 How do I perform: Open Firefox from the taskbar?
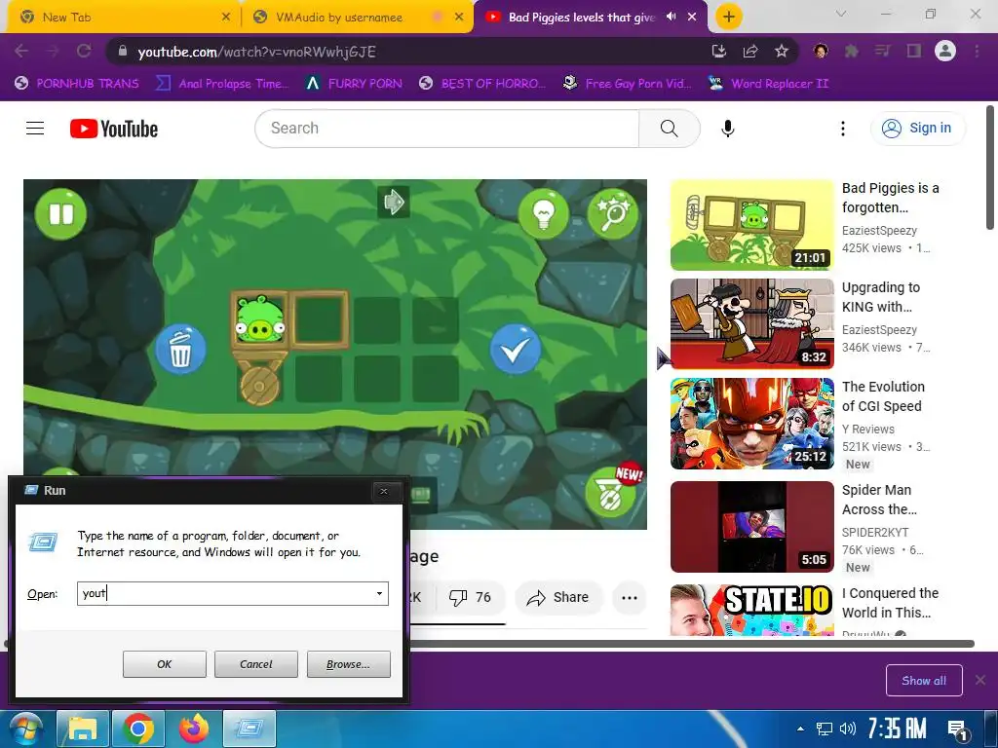tap(194, 729)
